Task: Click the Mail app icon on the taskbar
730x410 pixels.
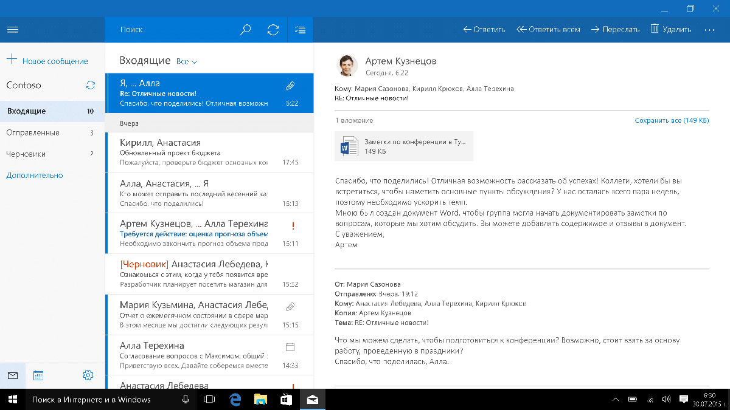Action: point(313,399)
